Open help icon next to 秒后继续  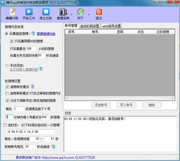click(53, 147)
